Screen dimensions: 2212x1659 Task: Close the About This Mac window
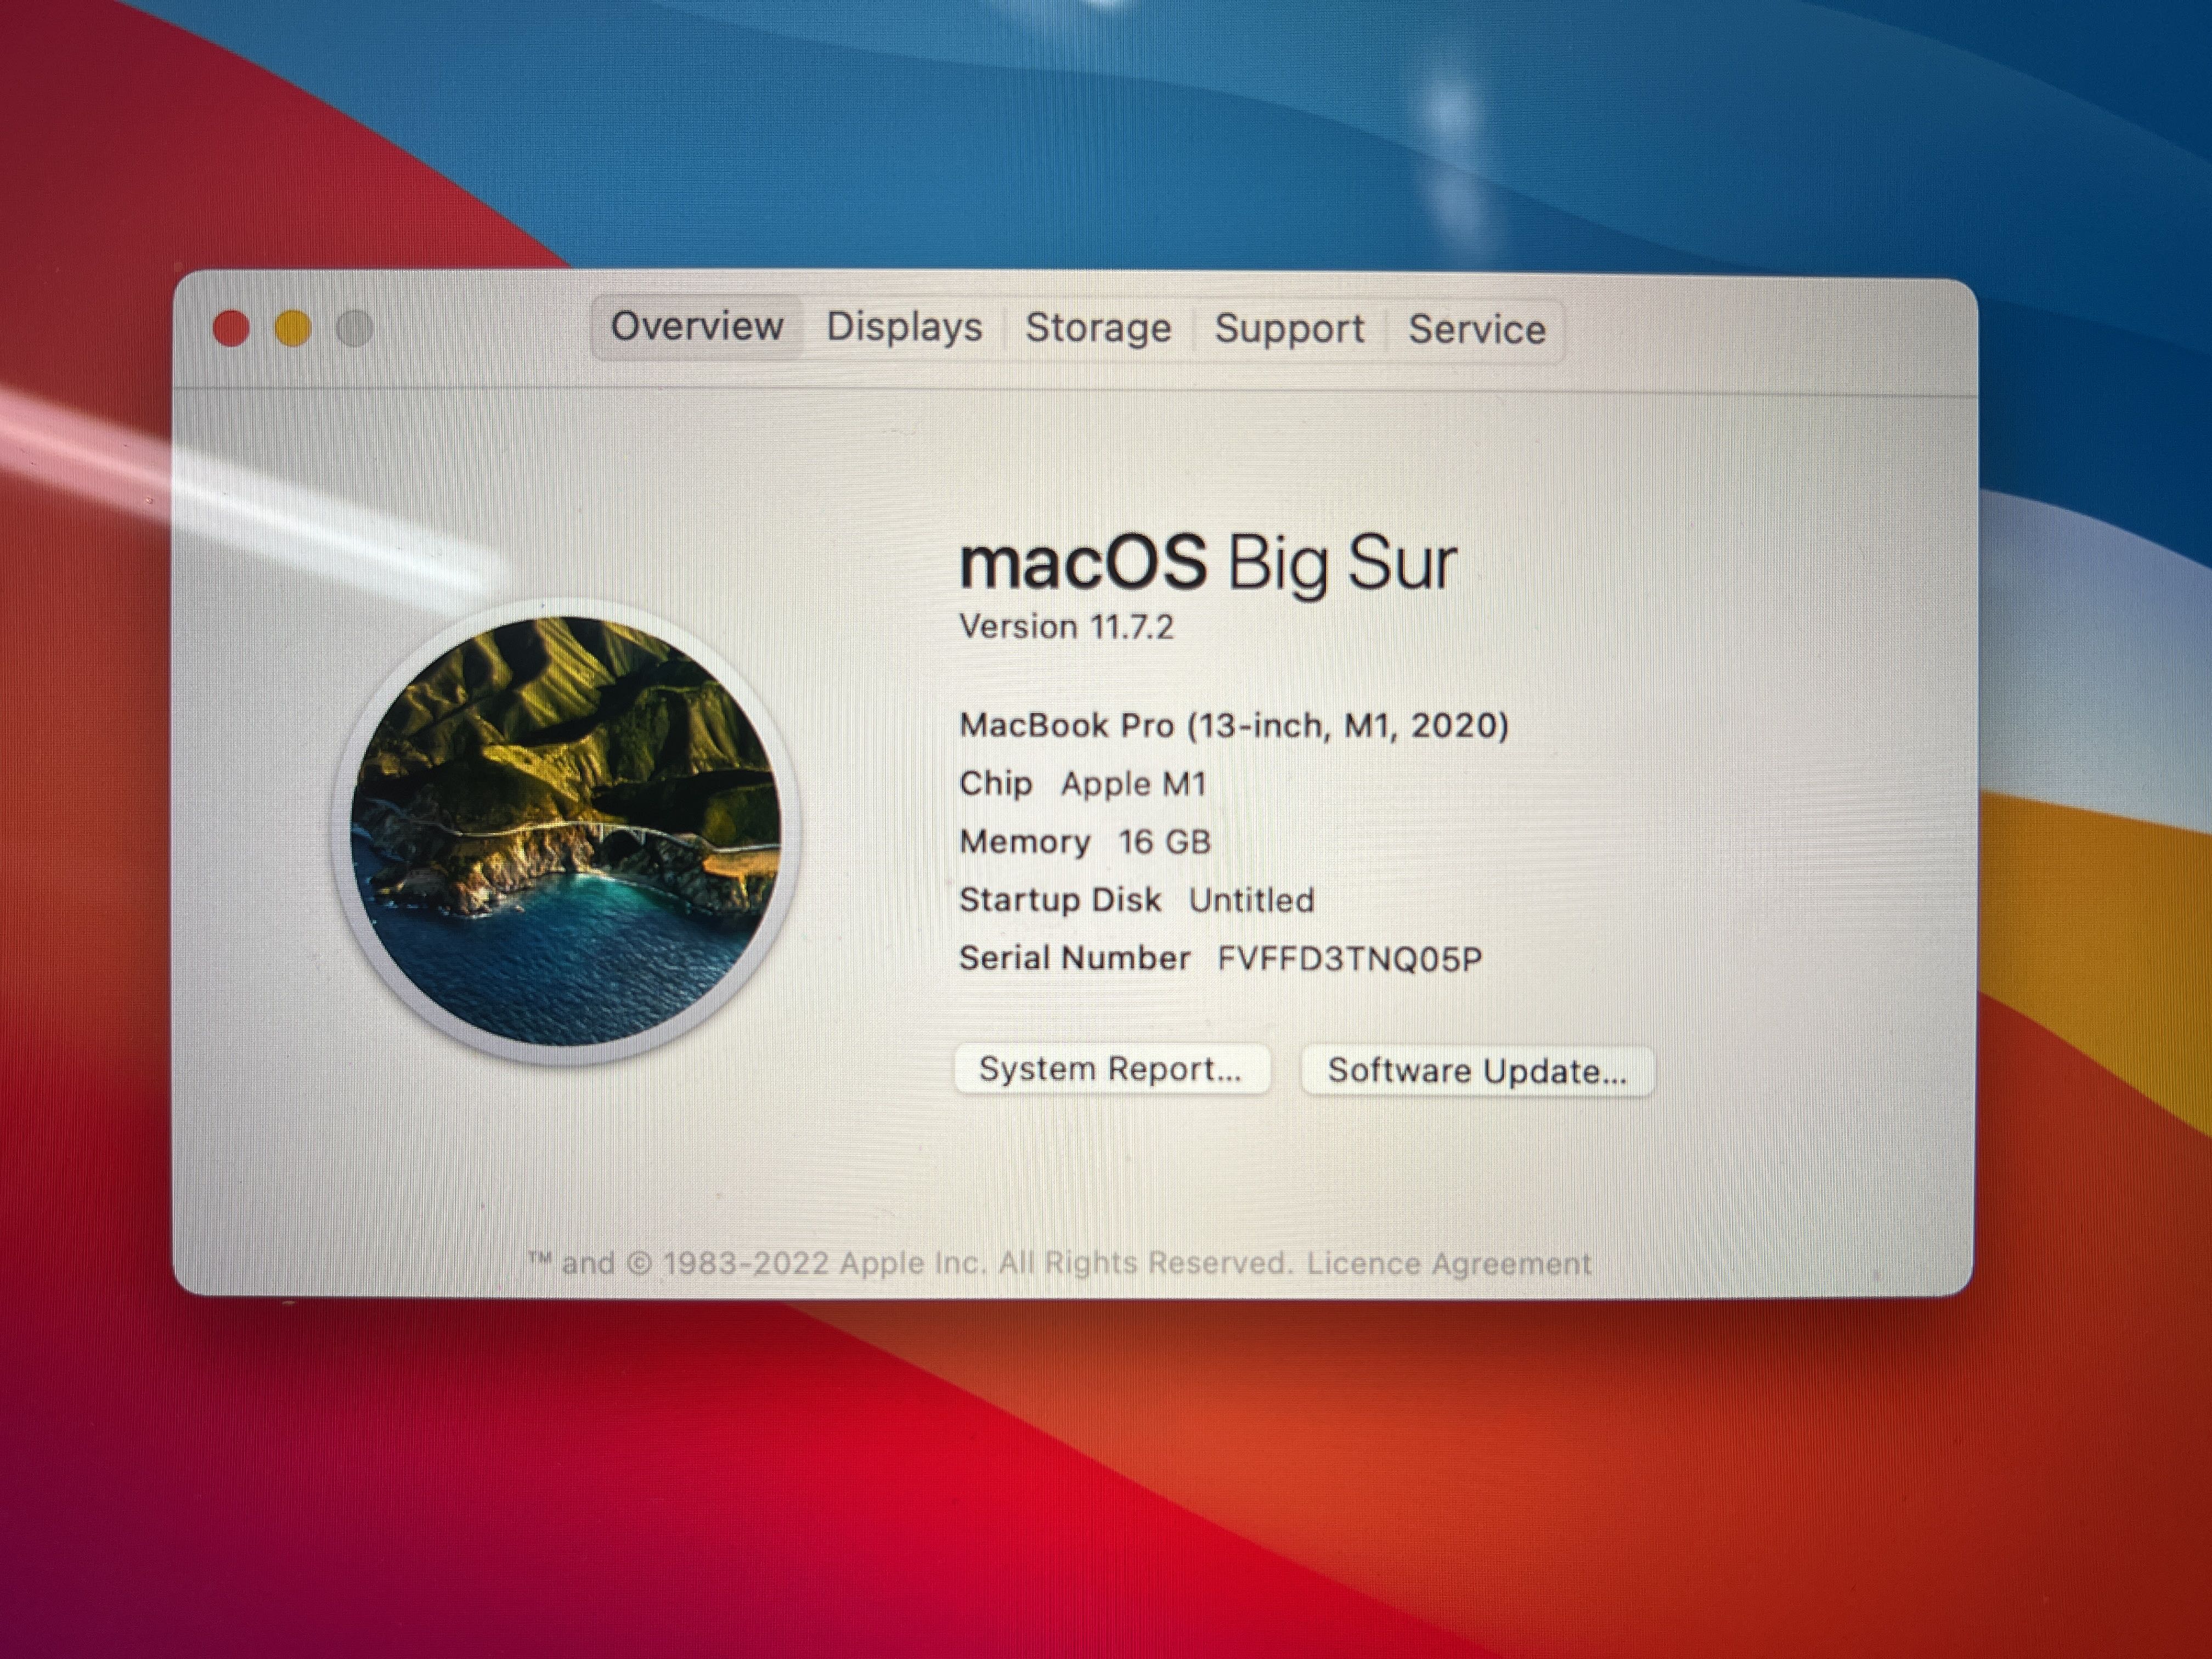click(231, 328)
